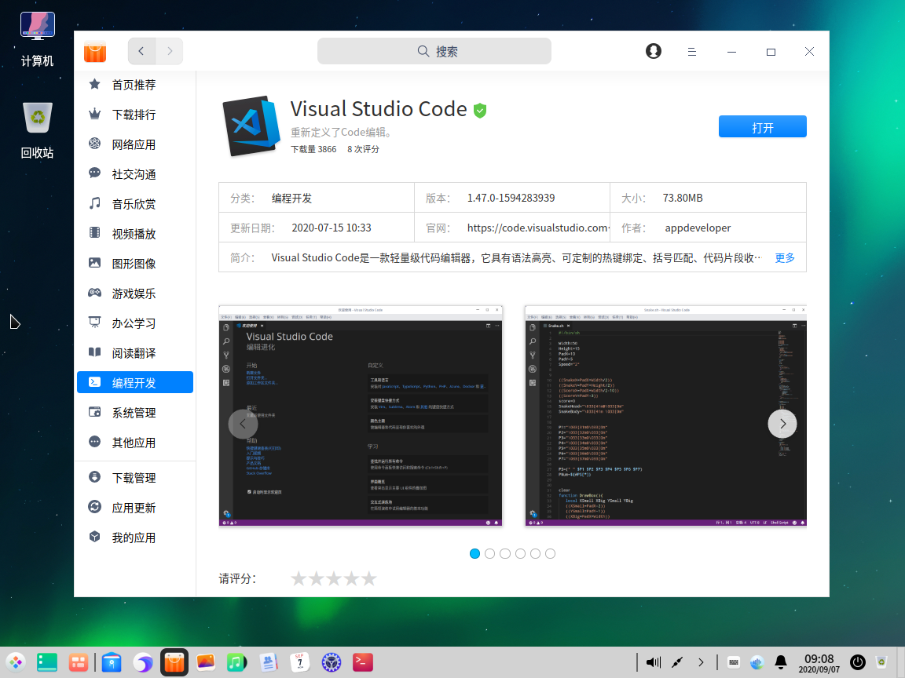
Task: Select the 其他应用 category
Action: click(135, 443)
